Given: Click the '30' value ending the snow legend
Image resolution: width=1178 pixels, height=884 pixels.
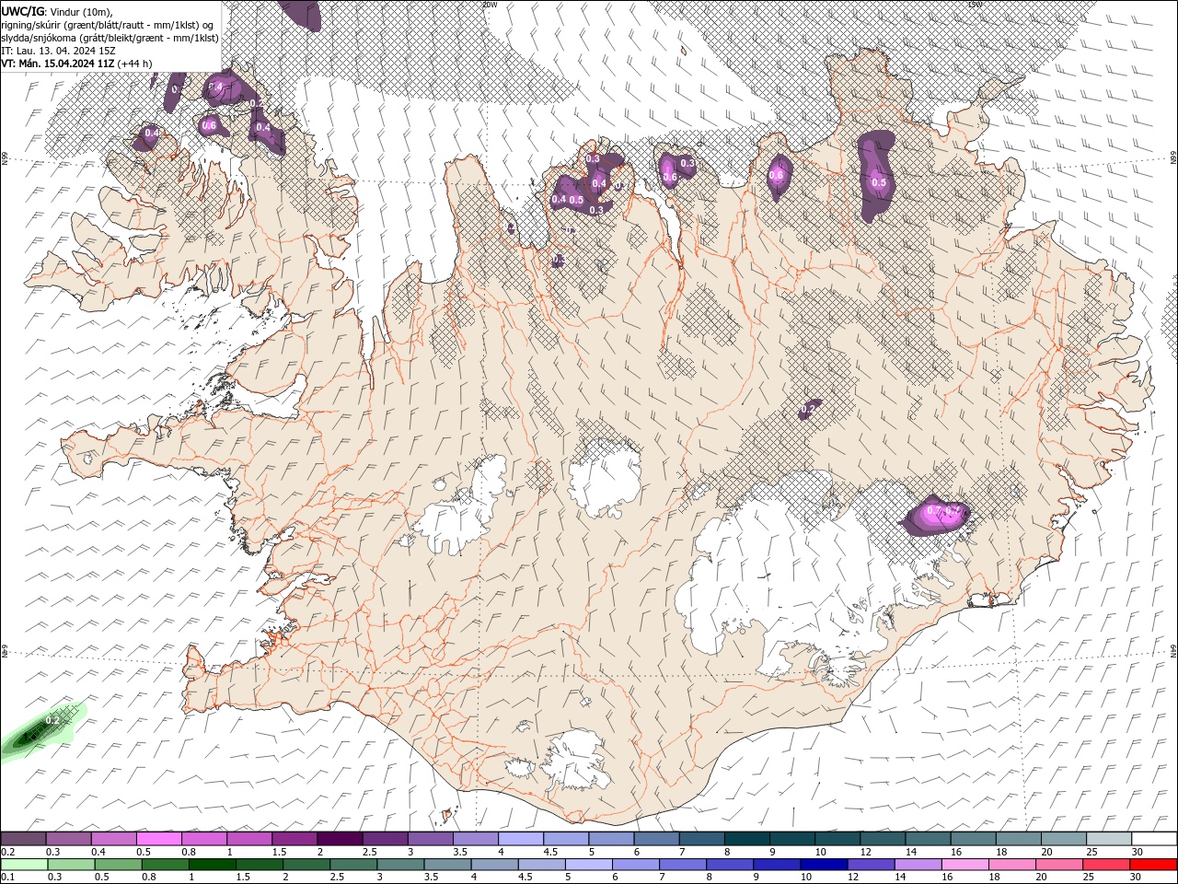Looking at the screenshot, I should [x=1138, y=852].
